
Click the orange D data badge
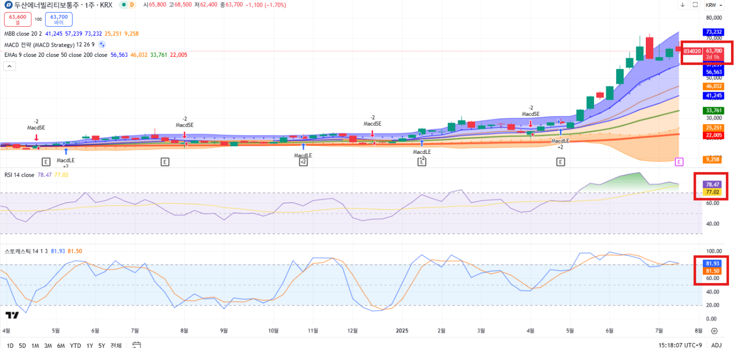tap(132, 5)
